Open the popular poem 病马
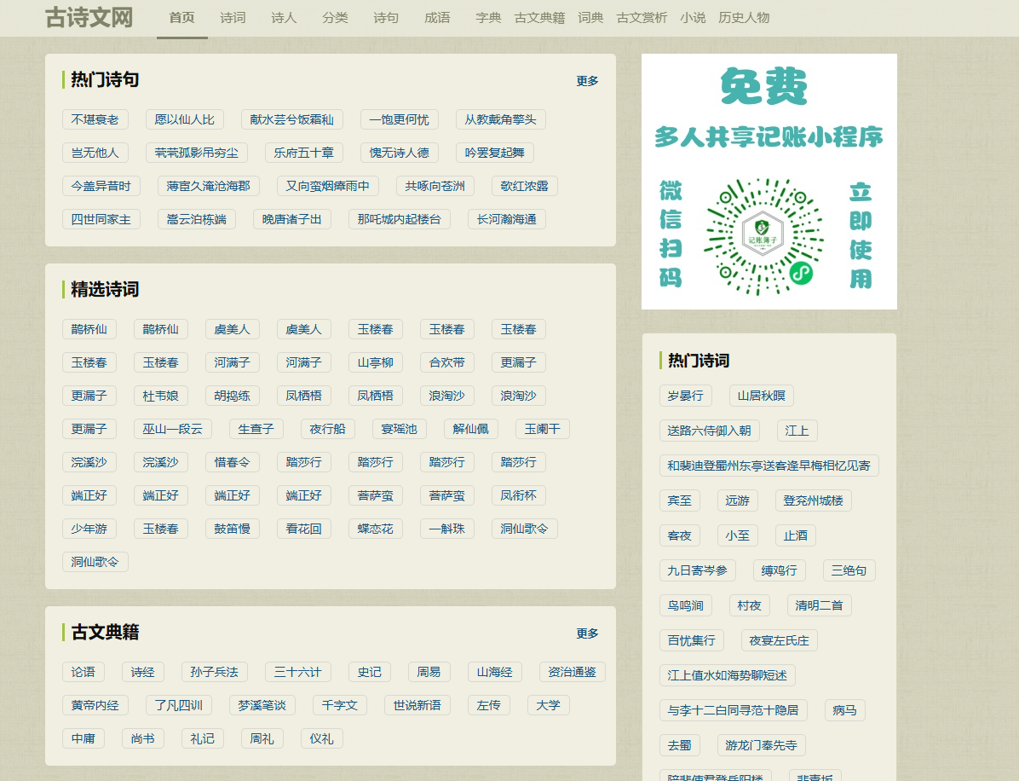The image size is (1019, 781). [x=844, y=710]
